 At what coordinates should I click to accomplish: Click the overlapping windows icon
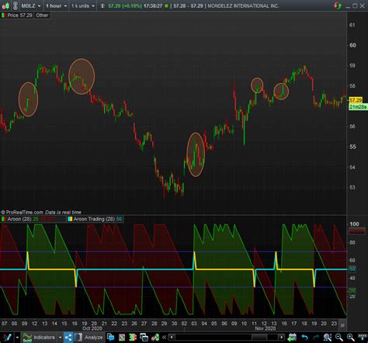click(144, 338)
